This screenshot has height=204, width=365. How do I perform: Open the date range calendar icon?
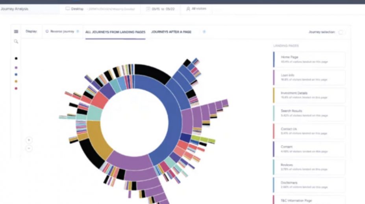(148, 9)
